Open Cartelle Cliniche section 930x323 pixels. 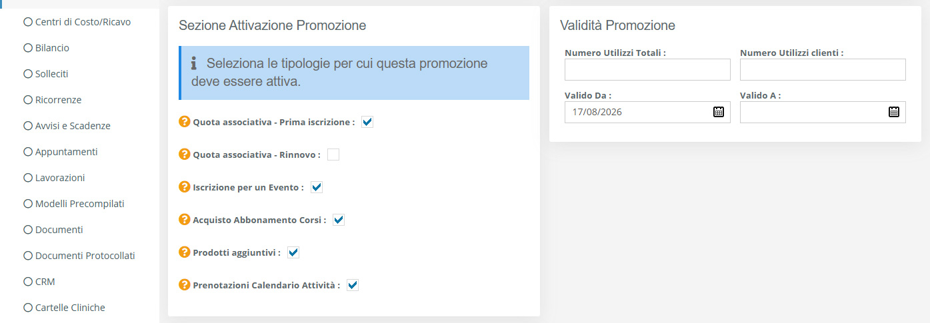(65, 308)
